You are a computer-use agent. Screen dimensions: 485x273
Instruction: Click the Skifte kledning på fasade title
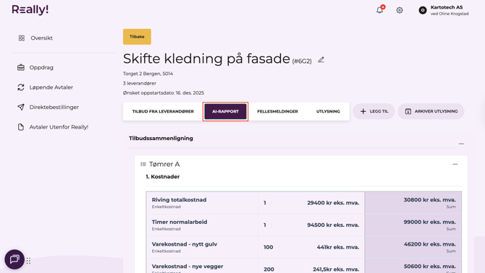[206, 58]
